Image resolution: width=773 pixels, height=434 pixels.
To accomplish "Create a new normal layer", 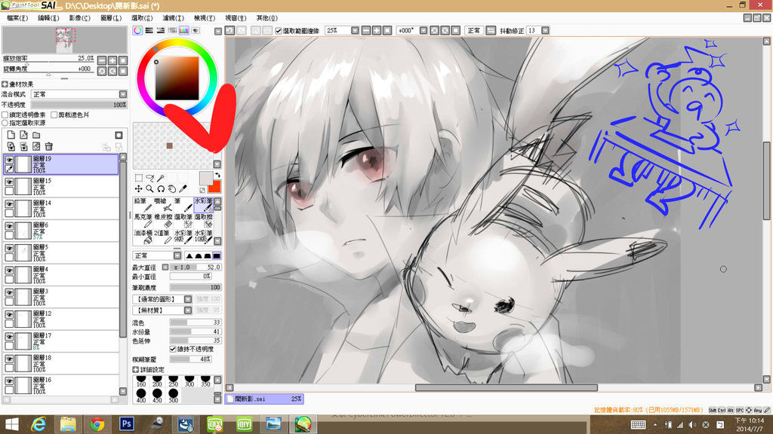I will tap(11, 135).
